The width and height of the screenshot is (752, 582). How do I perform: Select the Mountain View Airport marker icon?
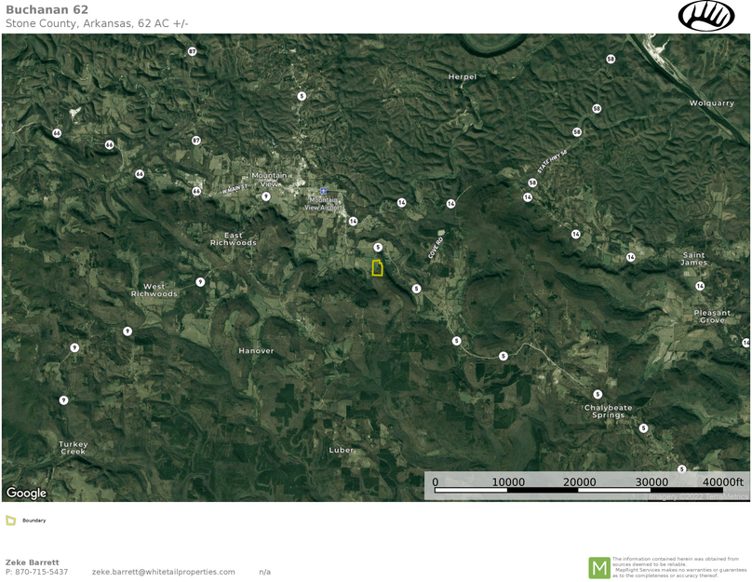point(323,190)
